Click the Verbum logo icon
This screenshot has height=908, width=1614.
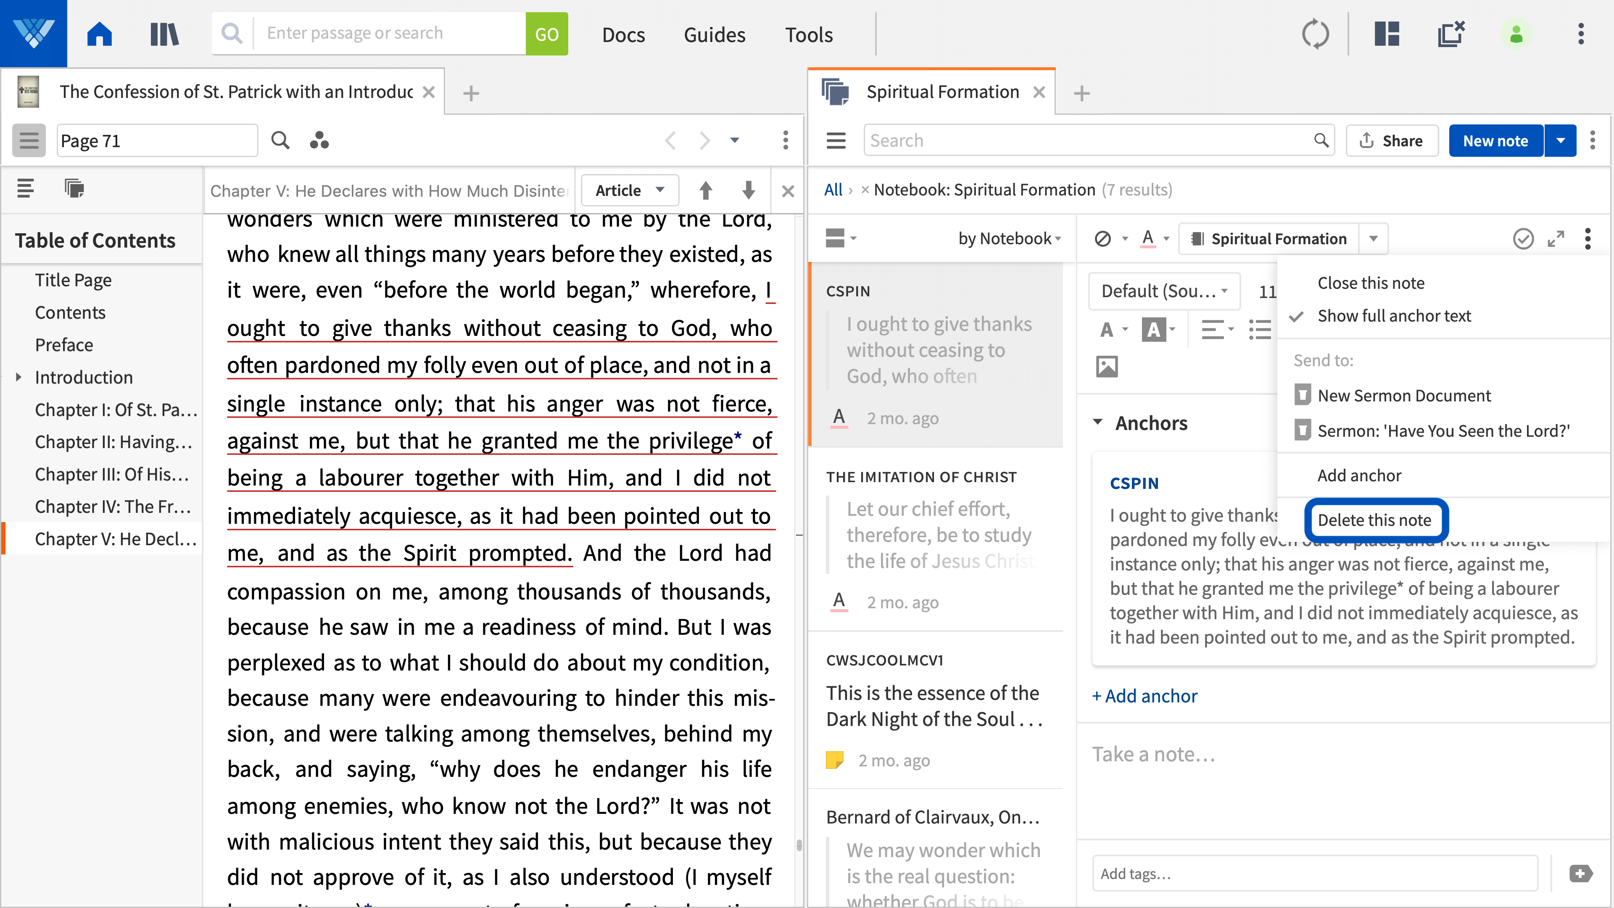[x=33, y=33]
